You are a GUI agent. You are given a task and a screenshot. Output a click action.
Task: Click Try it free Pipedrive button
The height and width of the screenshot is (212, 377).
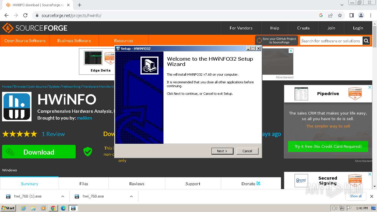pyautogui.click(x=328, y=146)
